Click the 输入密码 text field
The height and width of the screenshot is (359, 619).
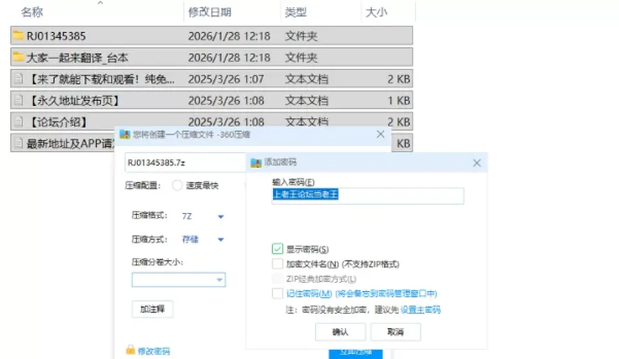point(368,196)
